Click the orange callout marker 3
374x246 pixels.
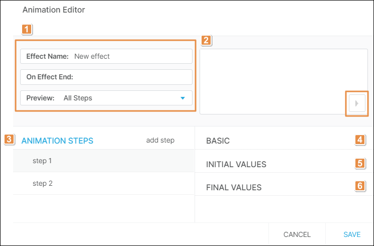[x=9, y=140]
